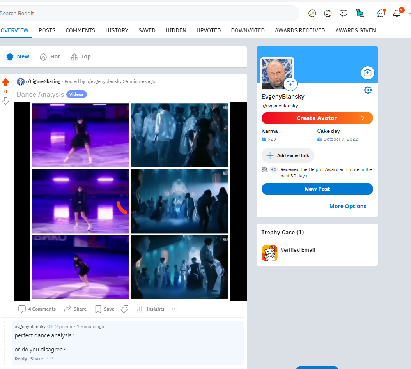This screenshot has height=369, width=411.
Task: Open the Coins icon in header
Action: tap(328, 13)
